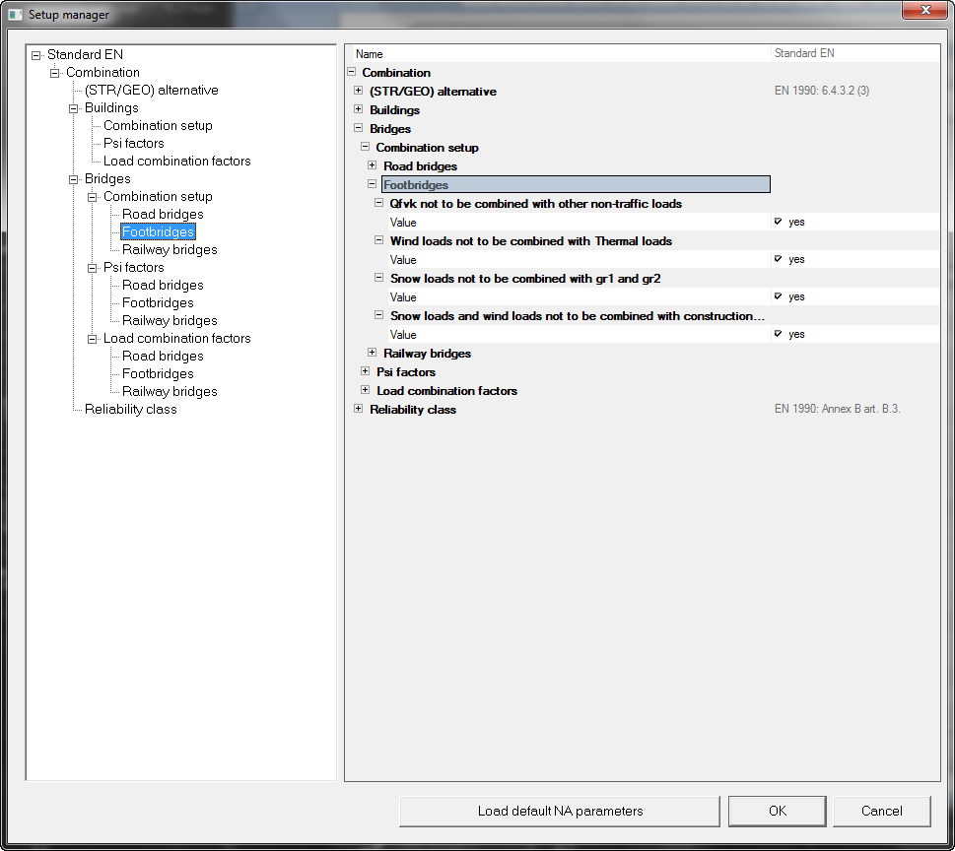Select Footbridges under Psi factors
955x851 pixels.
tap(158, 302)
